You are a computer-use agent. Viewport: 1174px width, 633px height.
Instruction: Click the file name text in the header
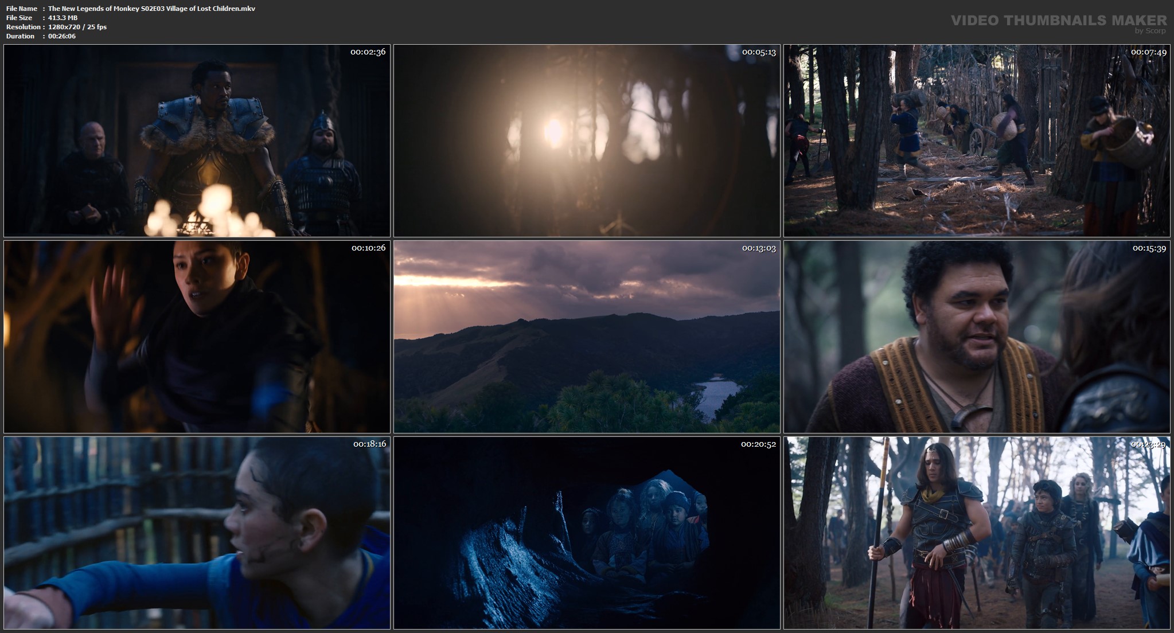pyautogui.click(x=151, y=9)
